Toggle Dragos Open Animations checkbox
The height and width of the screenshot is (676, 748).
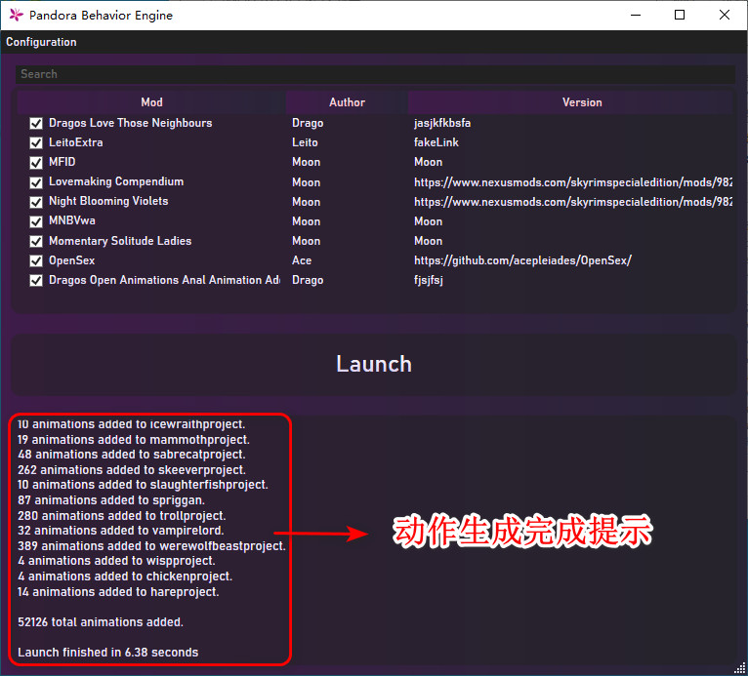[36, 280]
